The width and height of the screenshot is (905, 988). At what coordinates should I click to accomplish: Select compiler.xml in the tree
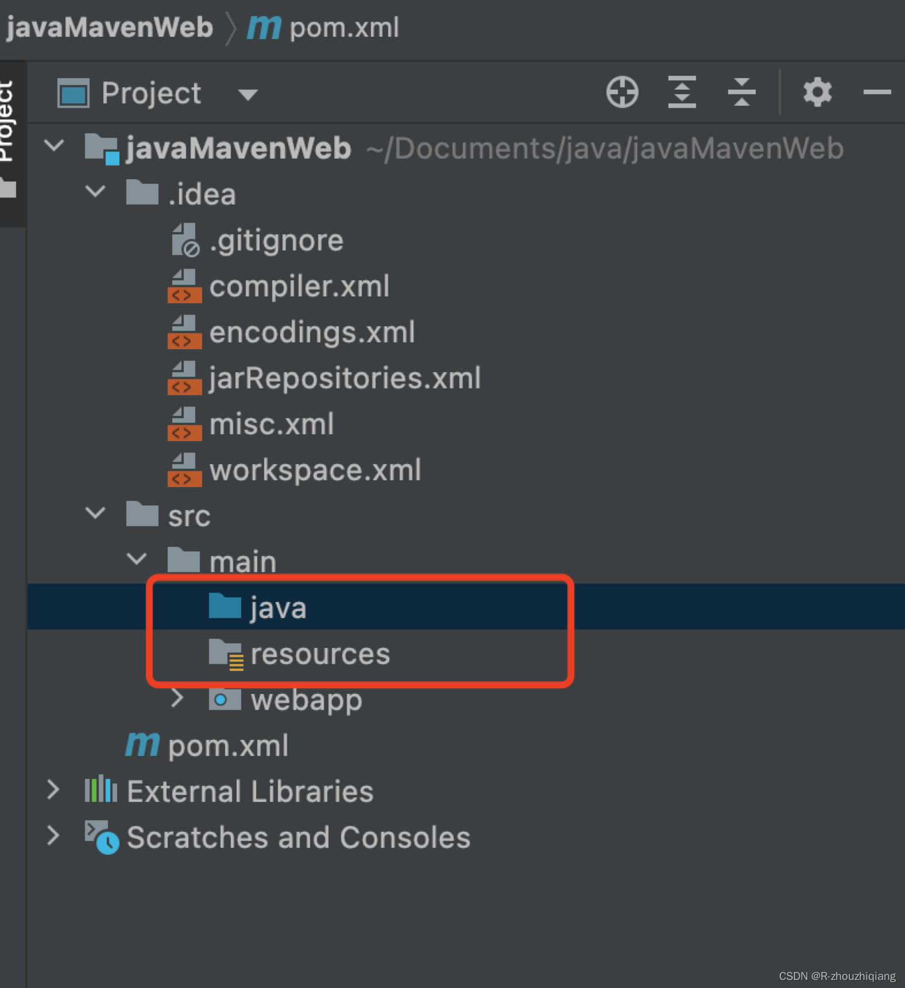[x=299, y=286]
